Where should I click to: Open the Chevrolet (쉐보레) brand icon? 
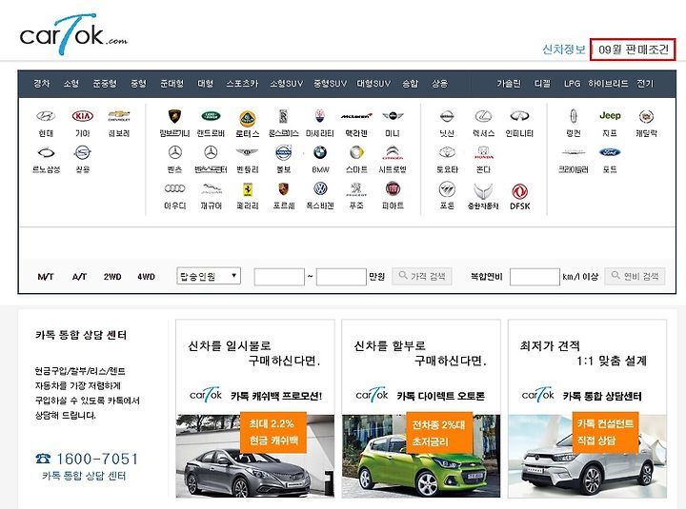click(119, 116)
